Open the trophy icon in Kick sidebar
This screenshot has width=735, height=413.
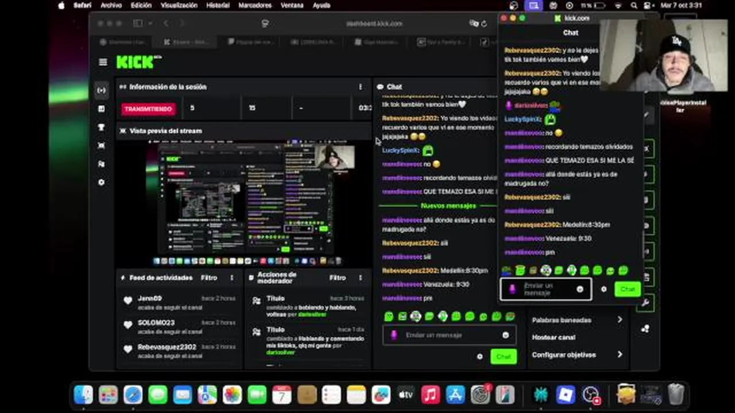click(x=102, y=127)
